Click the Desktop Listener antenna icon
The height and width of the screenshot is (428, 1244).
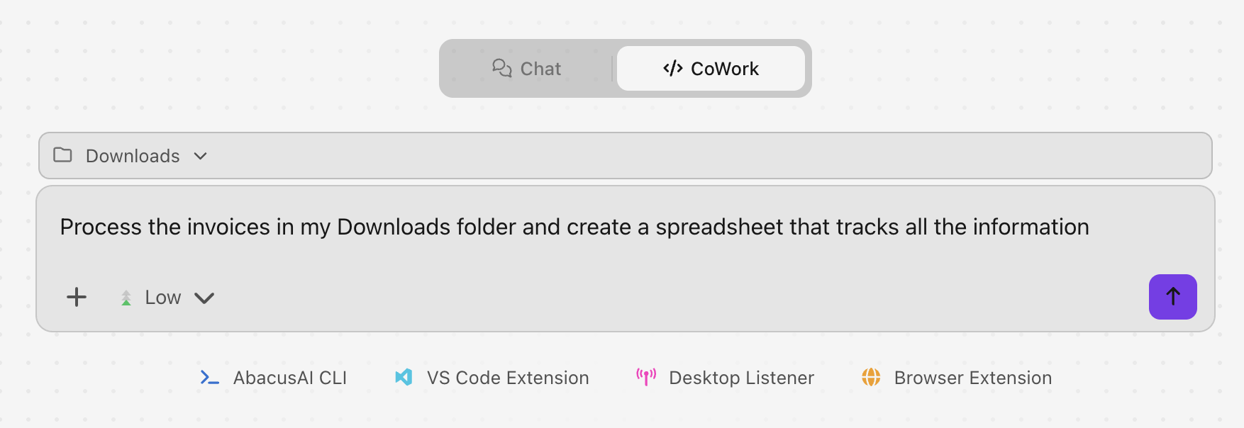click(x=646, y=377)
